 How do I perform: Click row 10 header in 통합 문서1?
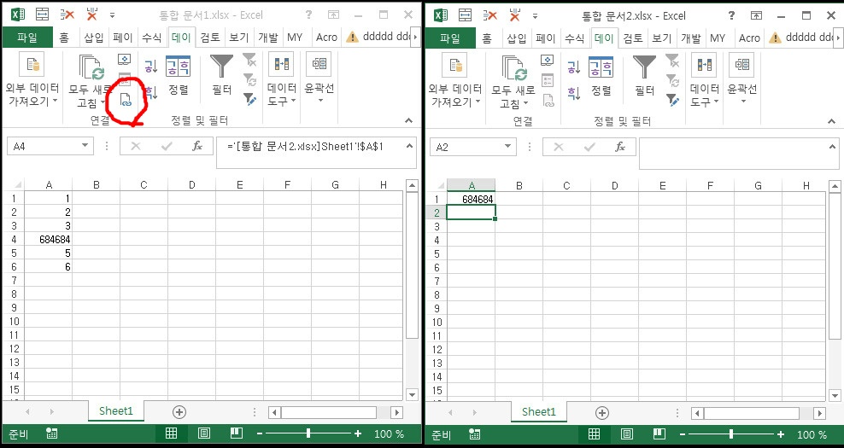click(14, 321)
